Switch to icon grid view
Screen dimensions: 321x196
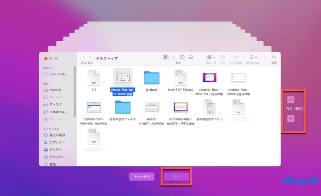click(166, 57)
